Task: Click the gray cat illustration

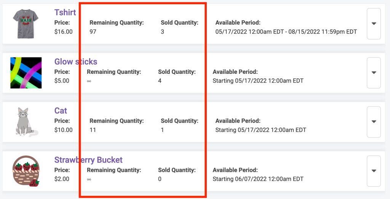Action: tap(26, 122)
